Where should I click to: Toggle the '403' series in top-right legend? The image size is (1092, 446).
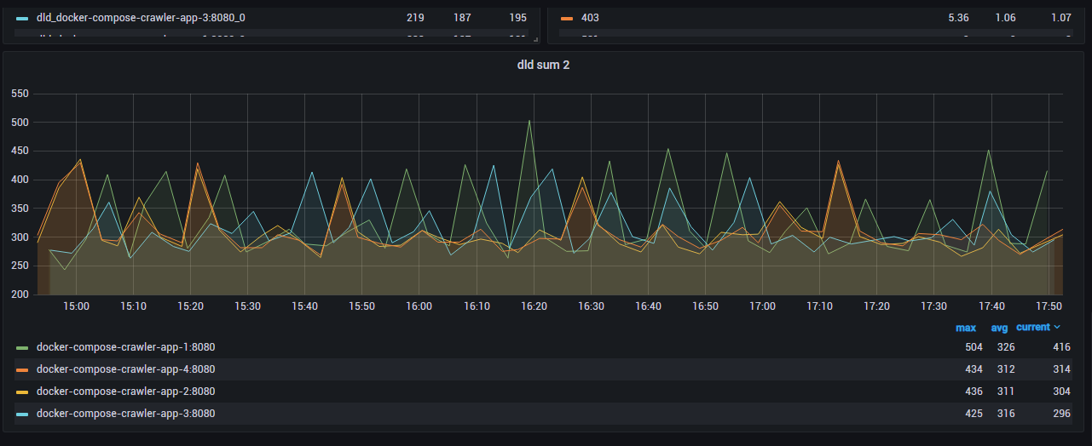click(590, 17)
